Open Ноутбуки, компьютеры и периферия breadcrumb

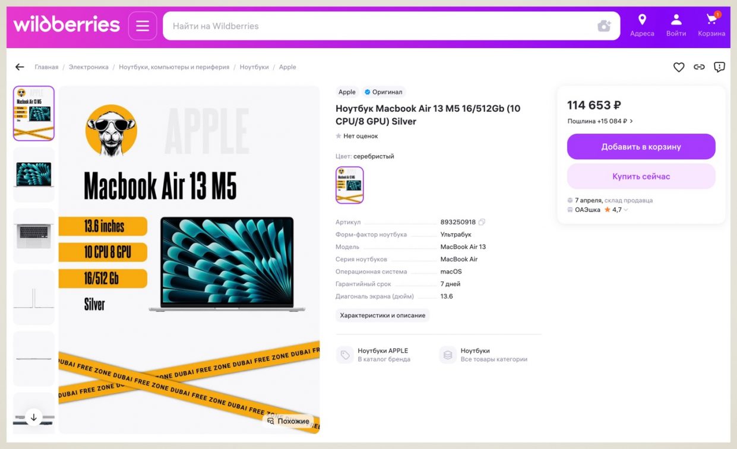pos(174,67)
